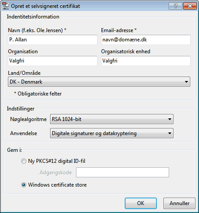Click the arrow on Nøglealgoritme combo box

coord(170,119)
